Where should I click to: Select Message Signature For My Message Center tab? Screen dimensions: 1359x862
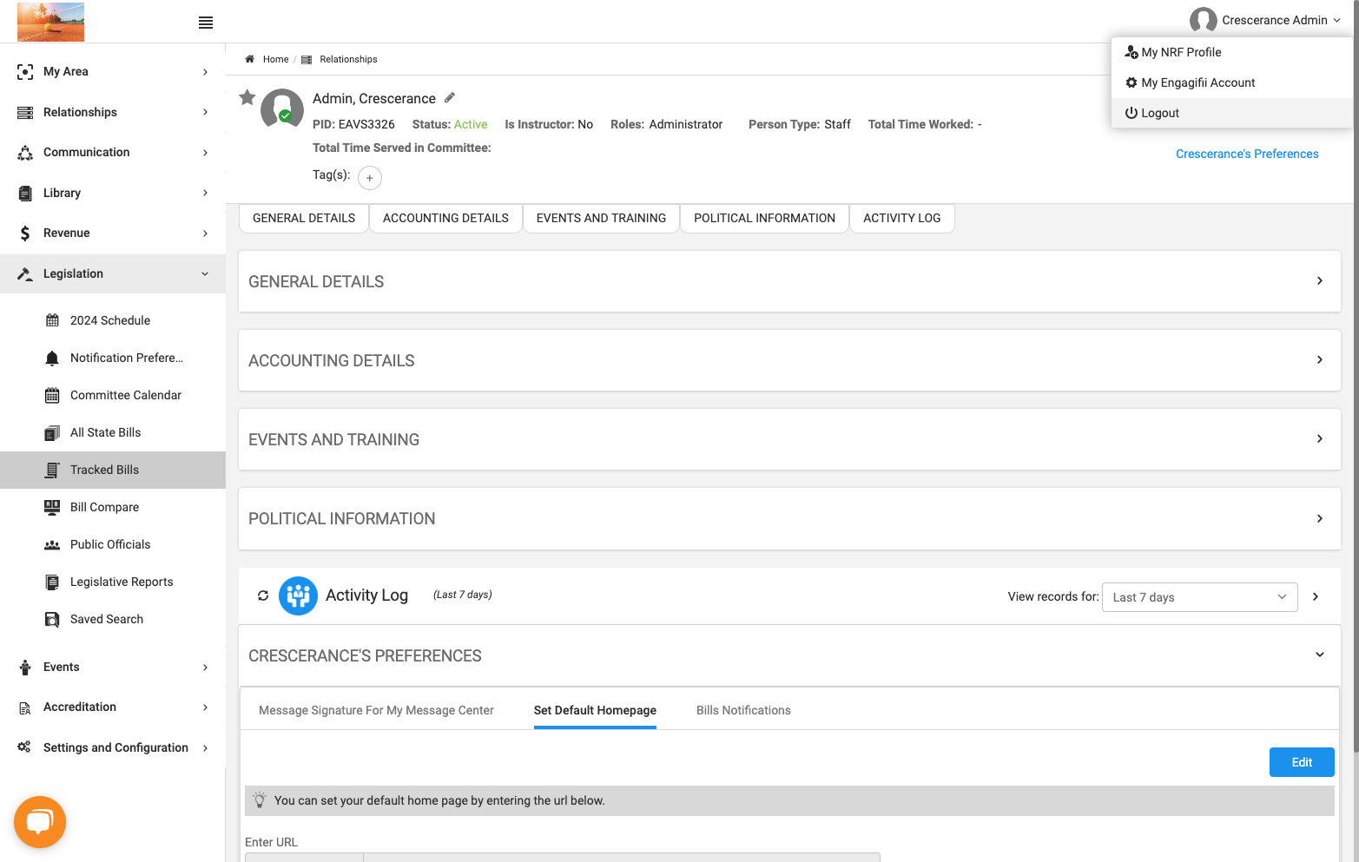tap(376, 710)
